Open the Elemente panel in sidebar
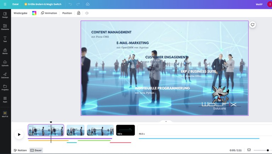 tap(5, 27)
